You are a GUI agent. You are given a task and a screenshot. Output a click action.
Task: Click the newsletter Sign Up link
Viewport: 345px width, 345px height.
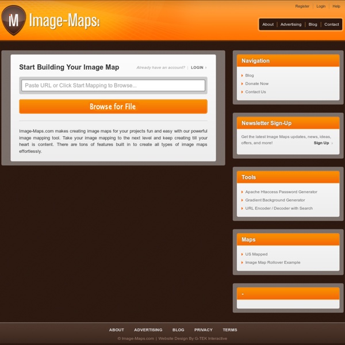click(321, 143)
